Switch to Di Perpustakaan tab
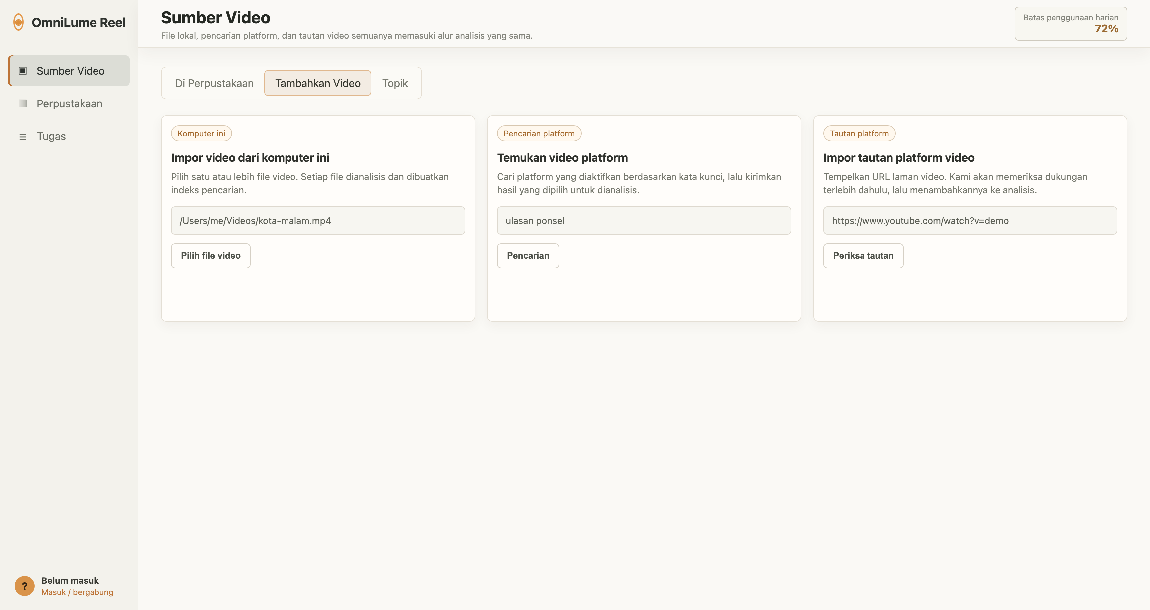This screenshot has width=1150, height=610. [x=214, y=83]
